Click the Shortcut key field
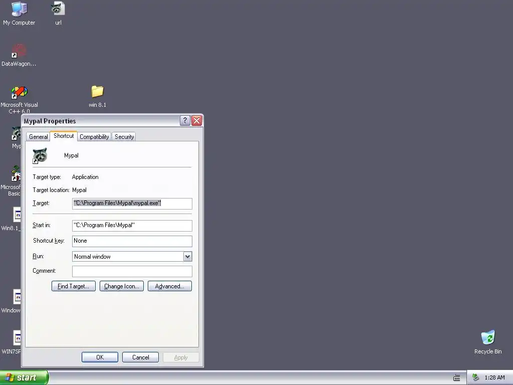Viewport: 513px width, 385px height. tap(132, 241)
